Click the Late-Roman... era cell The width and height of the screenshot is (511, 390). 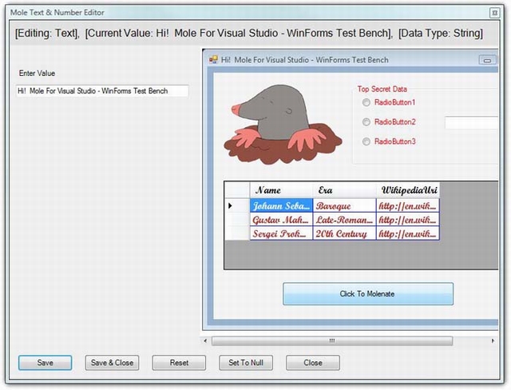pyautogui.click(x=344, y=220)
